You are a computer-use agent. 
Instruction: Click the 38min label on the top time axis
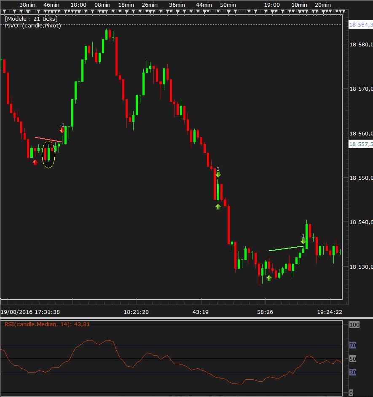point(27,5)
